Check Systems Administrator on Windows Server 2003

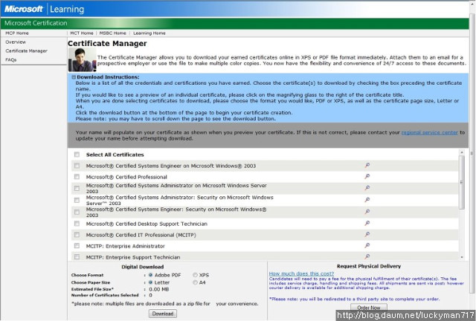point(77,189)
